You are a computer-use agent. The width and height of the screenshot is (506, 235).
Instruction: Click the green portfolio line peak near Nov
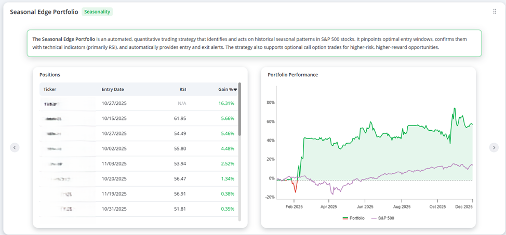click(x=455, y=108)
